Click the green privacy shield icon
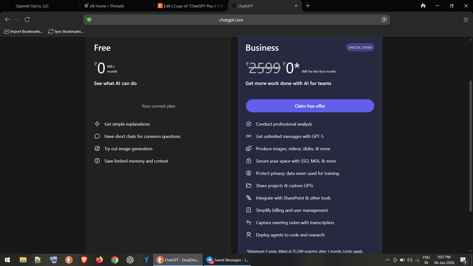 pyautogui.click(x=89, y=20)
